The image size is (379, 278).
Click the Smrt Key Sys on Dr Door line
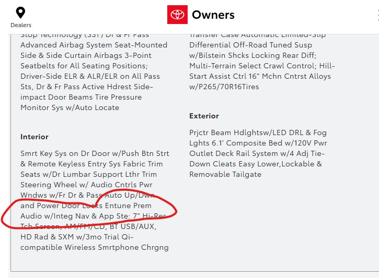(x=95, y=153)
